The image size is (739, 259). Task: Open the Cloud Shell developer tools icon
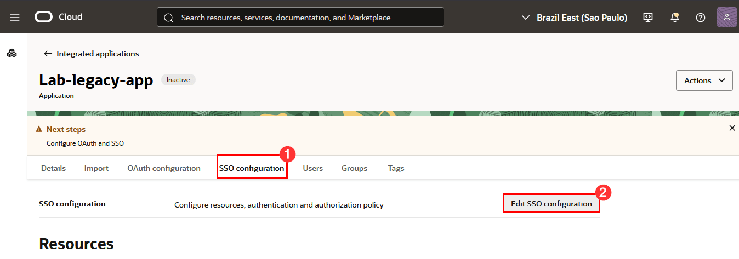647,18
